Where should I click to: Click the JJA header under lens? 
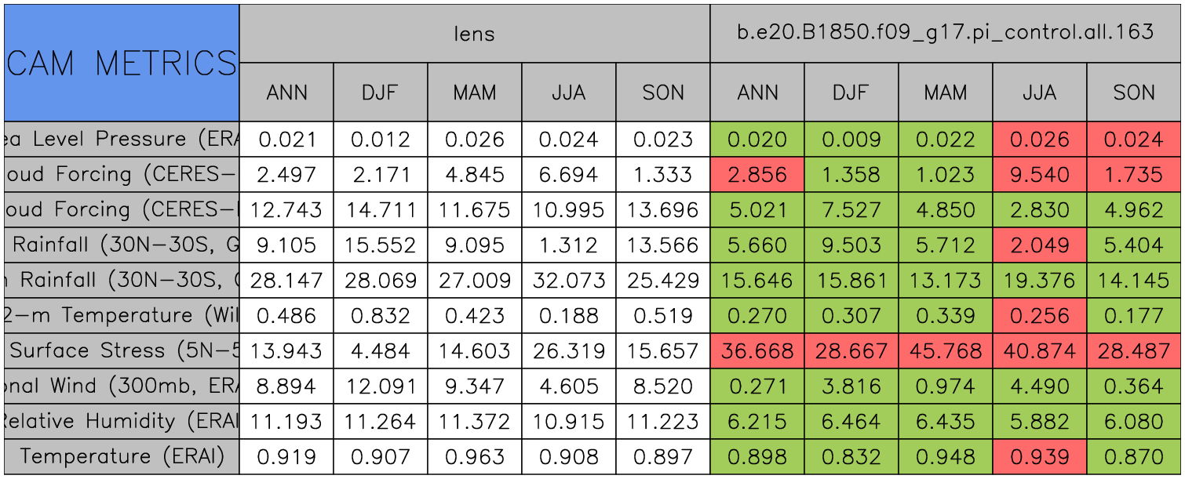[x=568, y=93]
